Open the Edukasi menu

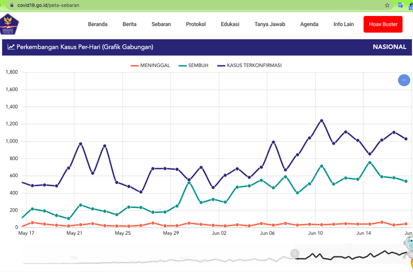(x=230, y=24)
